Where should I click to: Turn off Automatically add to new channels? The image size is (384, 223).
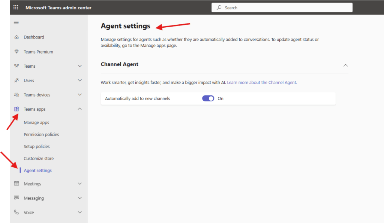coord(208,98)
